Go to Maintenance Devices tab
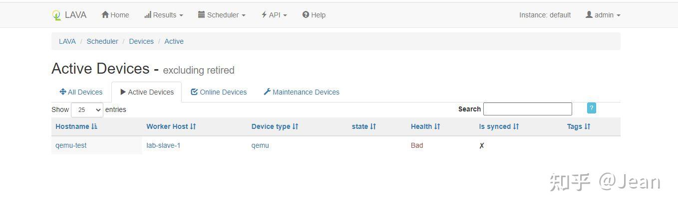 pyautogui.click(x=302, y=92)
